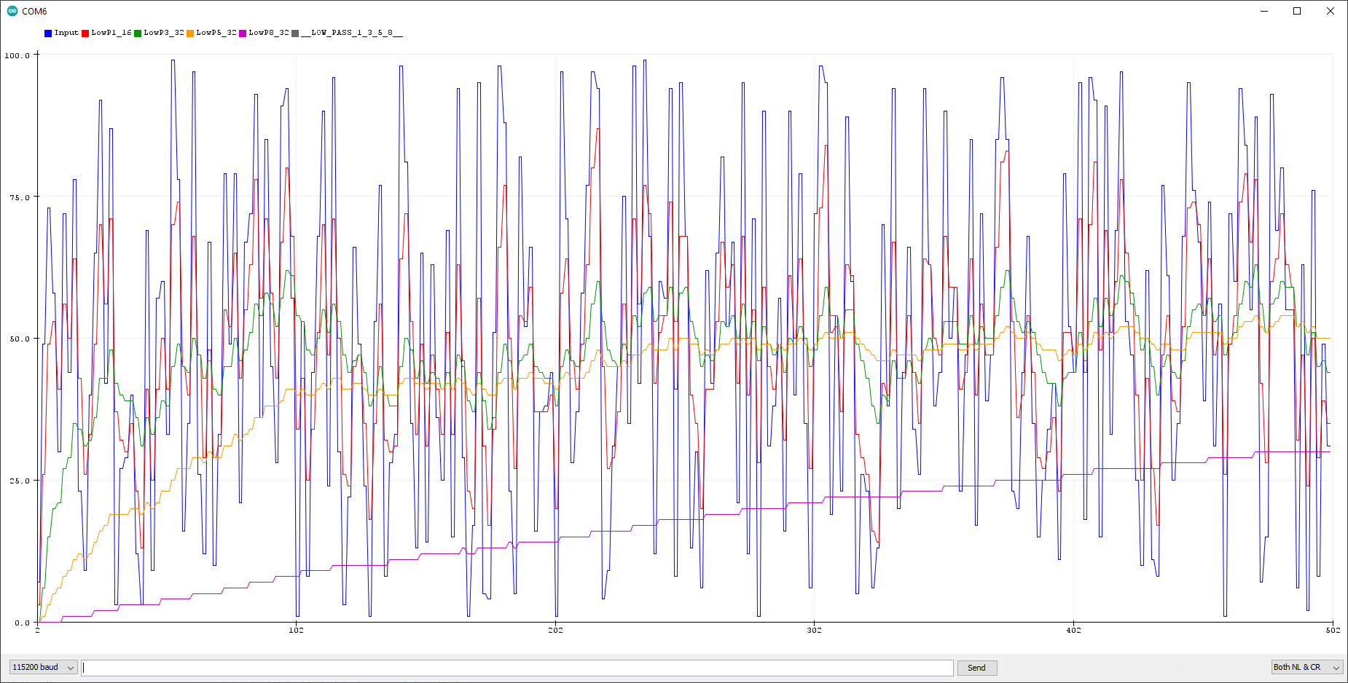This screenshot has width=1348, height=683.
Task: Focus the serial message input field
Action: (x=517, y=668)
